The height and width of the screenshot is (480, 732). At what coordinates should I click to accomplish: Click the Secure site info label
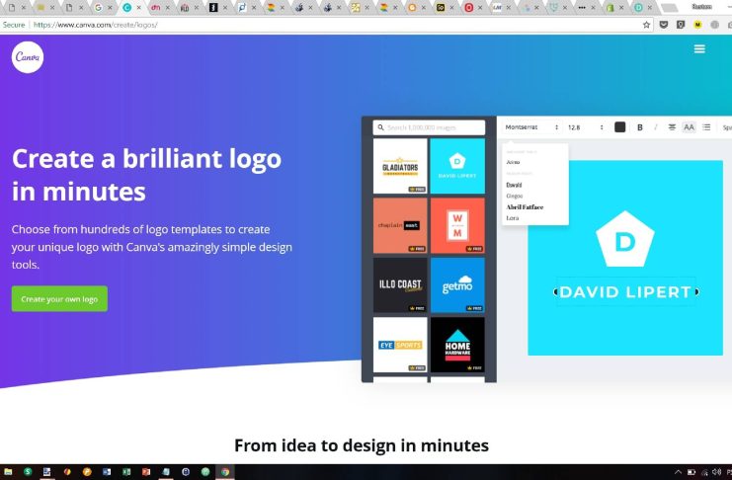point(14,25)
